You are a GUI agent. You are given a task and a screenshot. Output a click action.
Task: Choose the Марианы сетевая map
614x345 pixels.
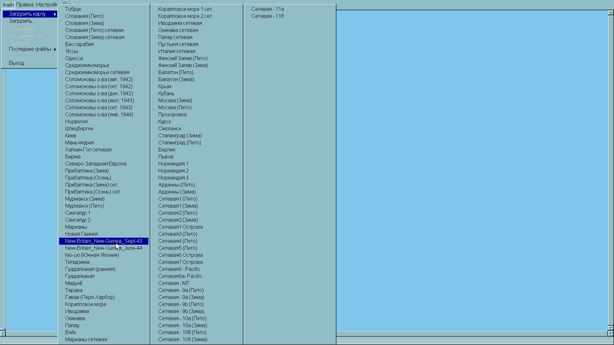coord(86,340)
